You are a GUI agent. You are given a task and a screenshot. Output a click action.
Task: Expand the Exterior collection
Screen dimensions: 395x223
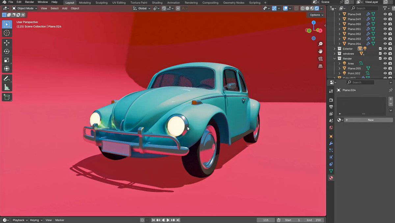point(335,49)
